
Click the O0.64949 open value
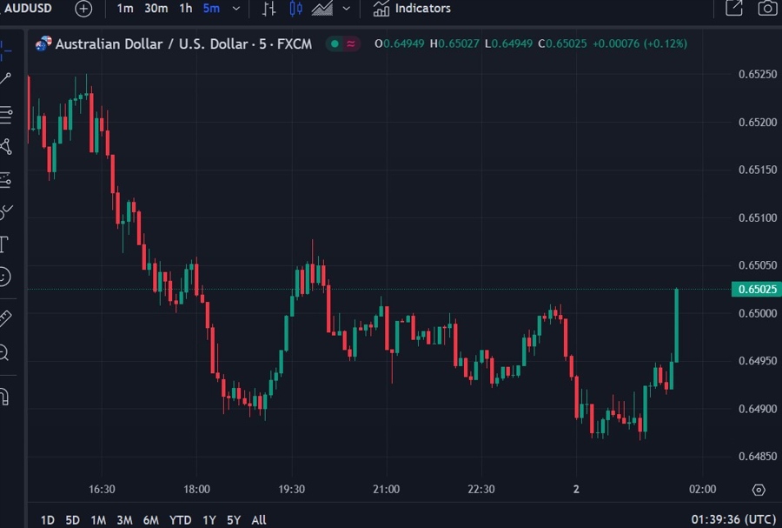(x=400, y=43)
